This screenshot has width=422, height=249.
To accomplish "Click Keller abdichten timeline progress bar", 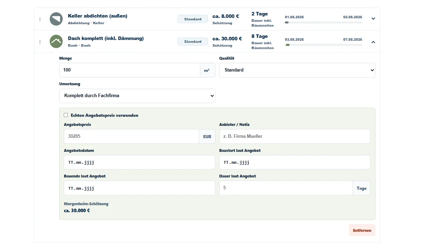I will (324, 22).
